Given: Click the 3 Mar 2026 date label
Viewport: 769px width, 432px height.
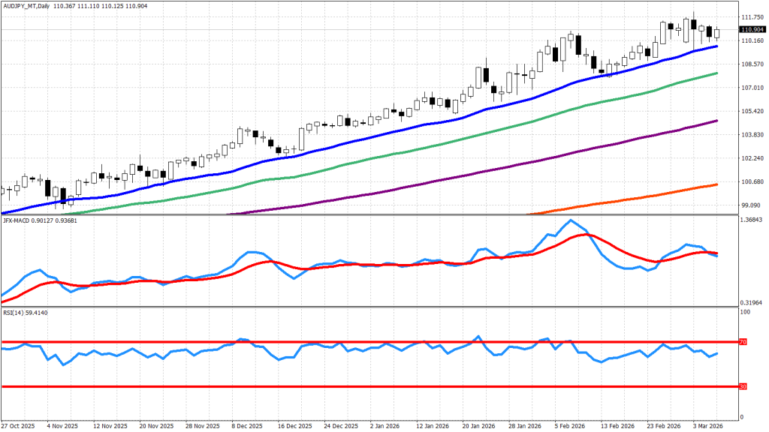Looking at the screenshot, I should click(706, 424).
